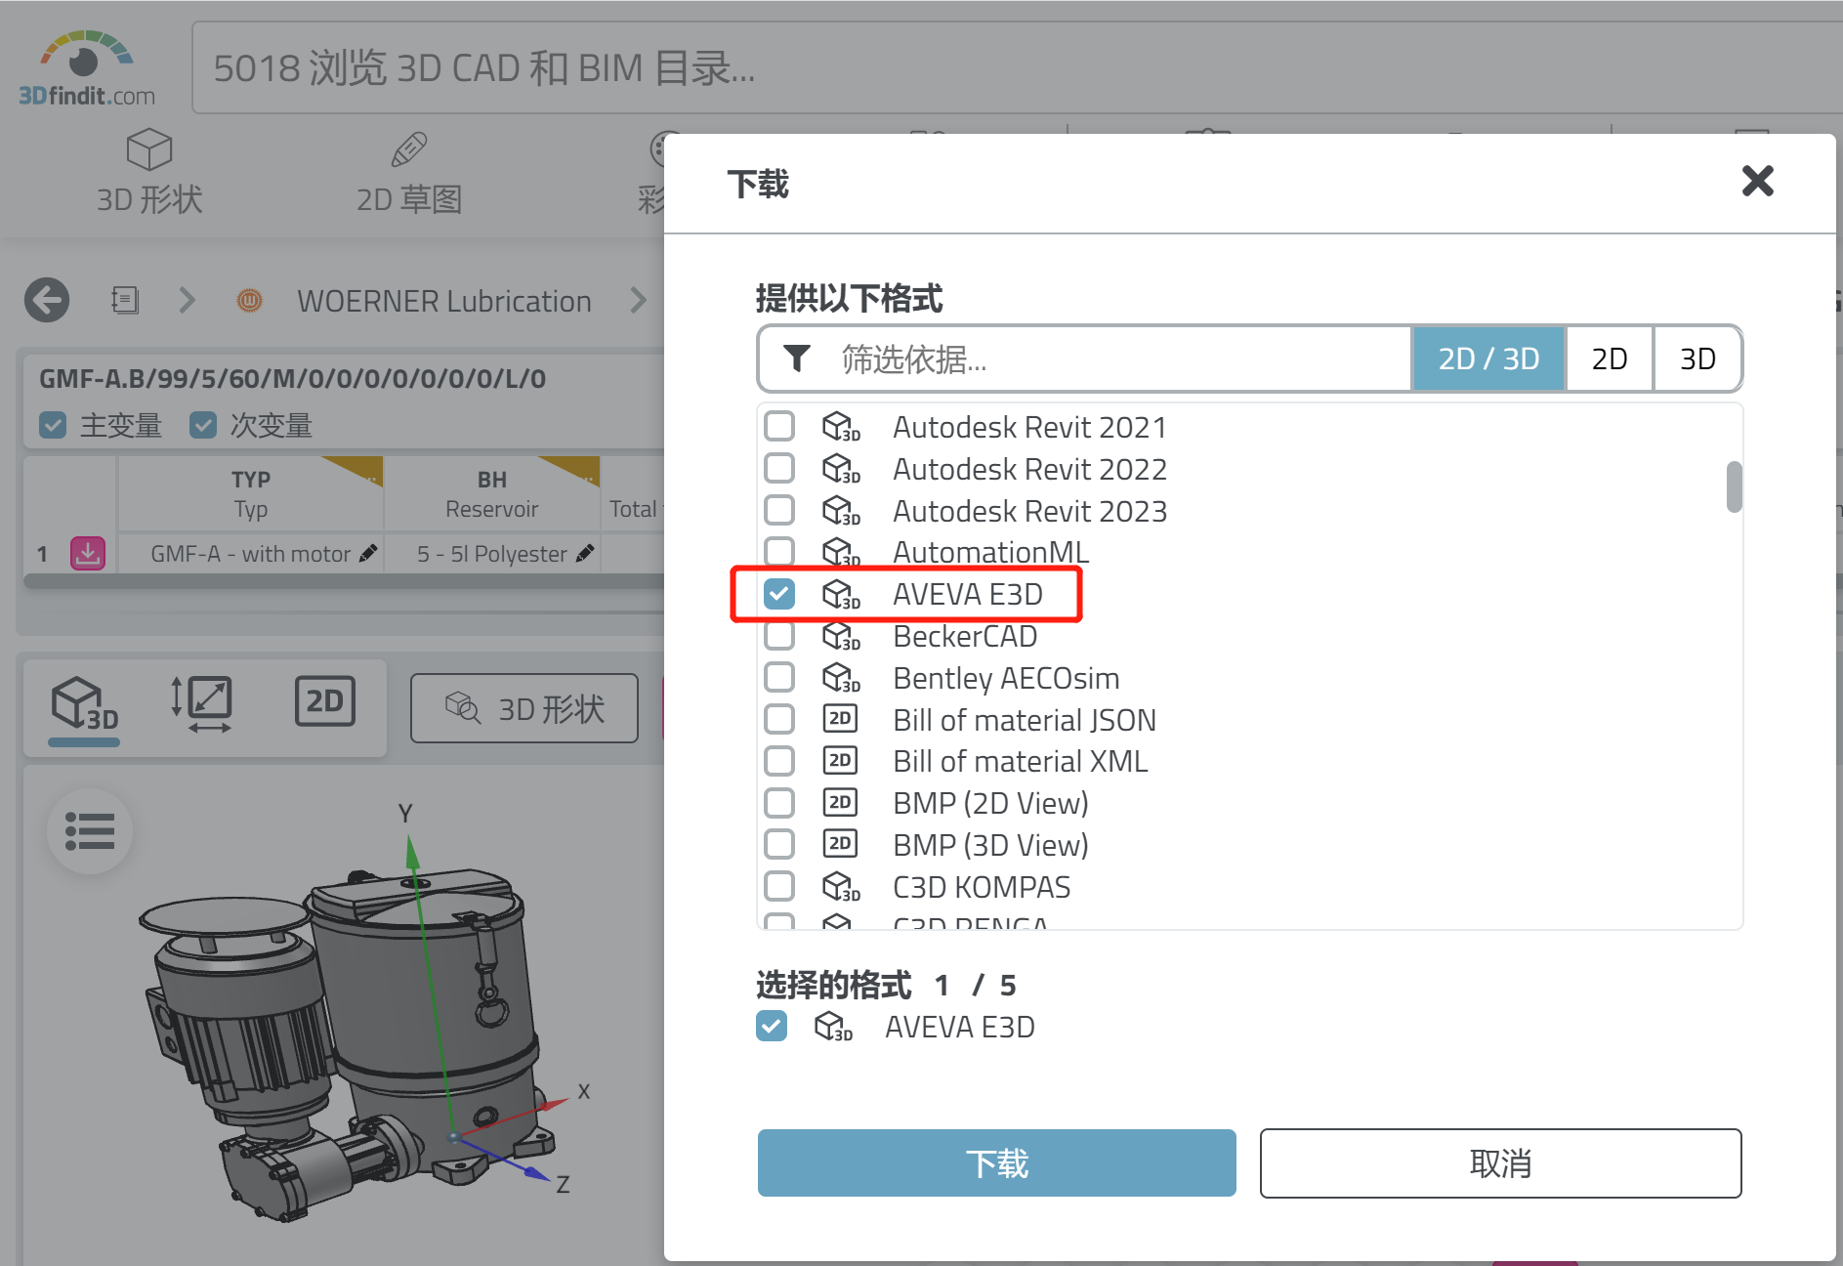
Task: Toggle the 次变量 checkbox
Action: tap(203, 425)
